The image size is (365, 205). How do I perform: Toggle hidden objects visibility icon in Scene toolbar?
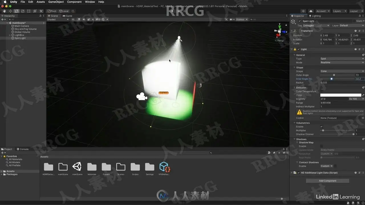coord(98,20)
